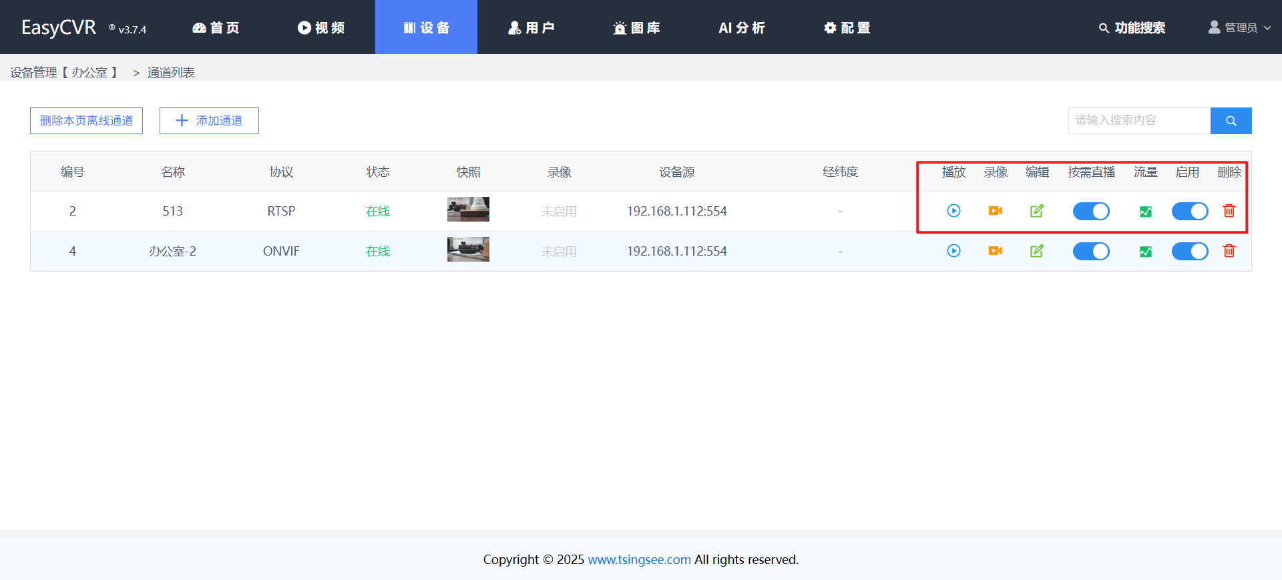The width and height of the screenshot is (1282, 580).
Task: Click the channel search input field
Action: (1138, 121)
